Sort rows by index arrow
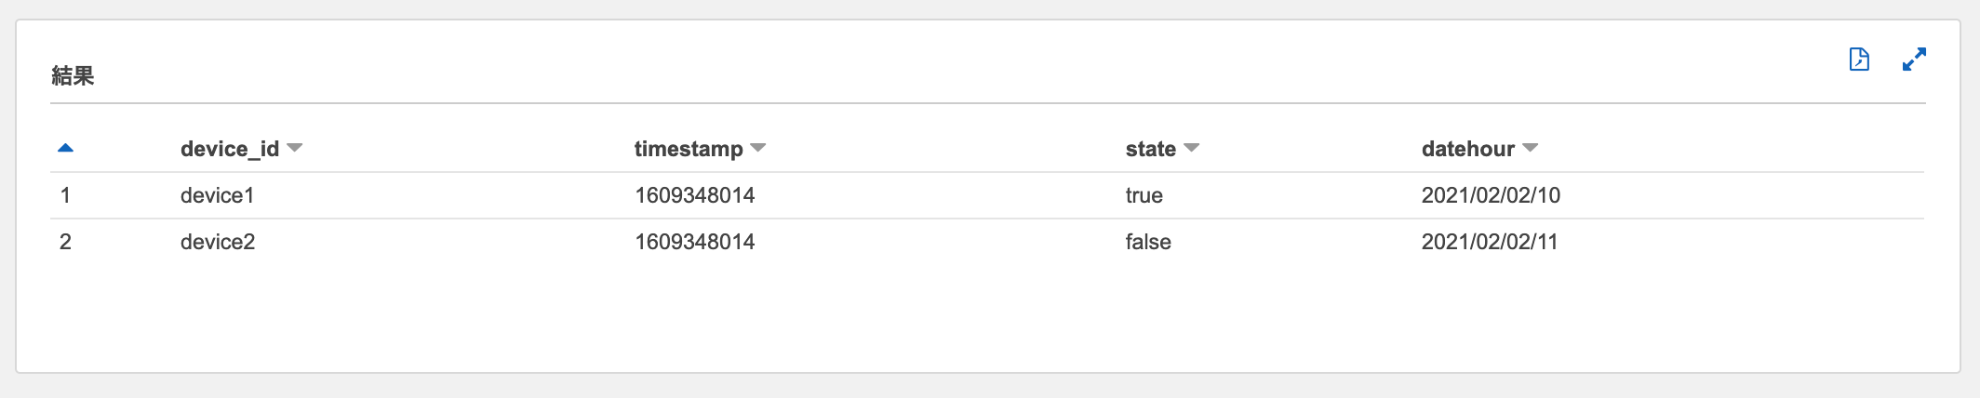 click(65, 148)
